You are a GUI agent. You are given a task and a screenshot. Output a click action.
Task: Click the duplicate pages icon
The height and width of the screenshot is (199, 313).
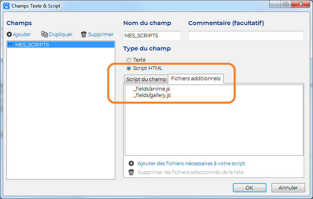(x=45, y=34)
